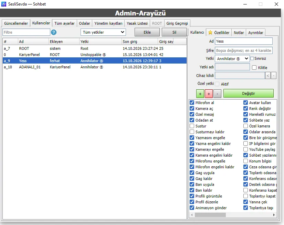Open the Odalar tab
The image size is (284, 225).
84,23
